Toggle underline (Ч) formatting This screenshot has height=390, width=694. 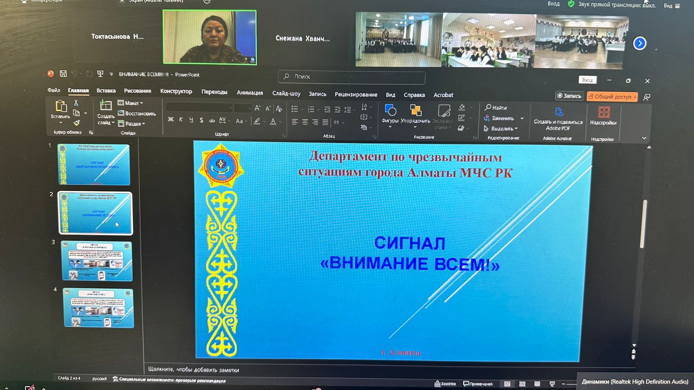191,120
